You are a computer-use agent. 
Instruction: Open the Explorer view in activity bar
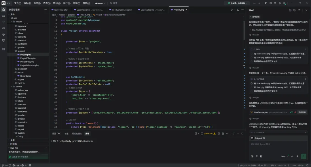pyautogui.click(x=3, y=10)
